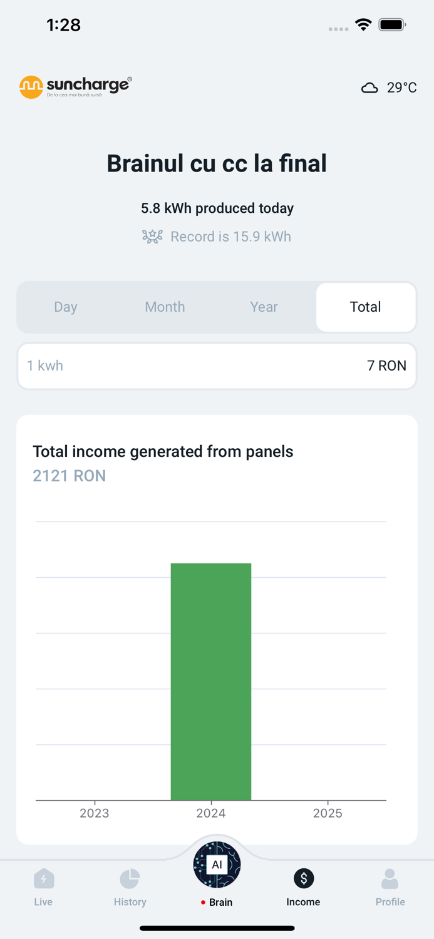Open the Live lightning icon
The width and height of the screenshot is (434, 939).
coord(44,879)
